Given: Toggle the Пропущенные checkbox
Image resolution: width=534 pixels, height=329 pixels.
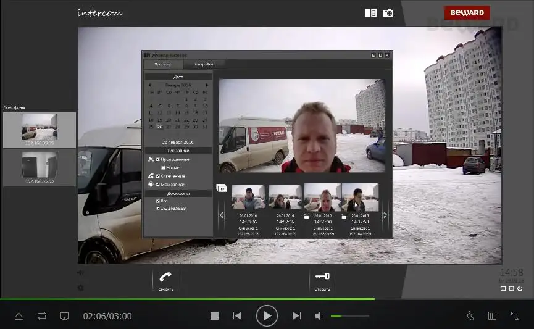Looking at the screenshot, I should click(157, 159).
